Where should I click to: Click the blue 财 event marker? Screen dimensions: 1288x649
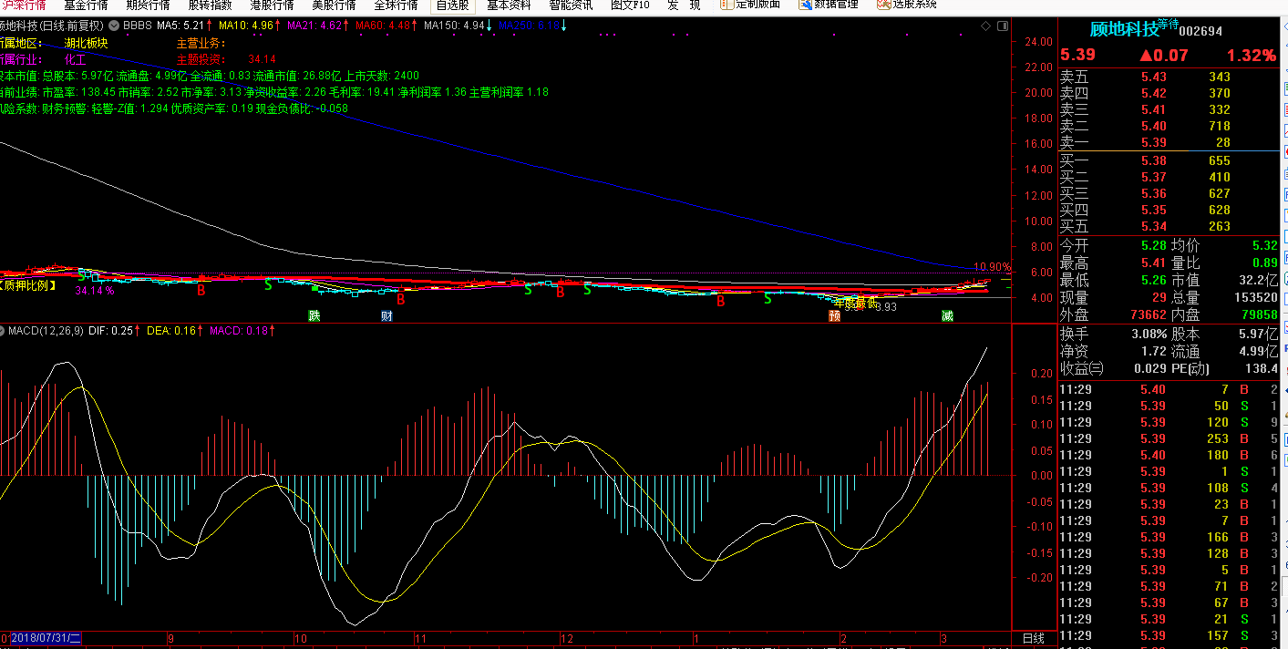[x=387, y=316]
